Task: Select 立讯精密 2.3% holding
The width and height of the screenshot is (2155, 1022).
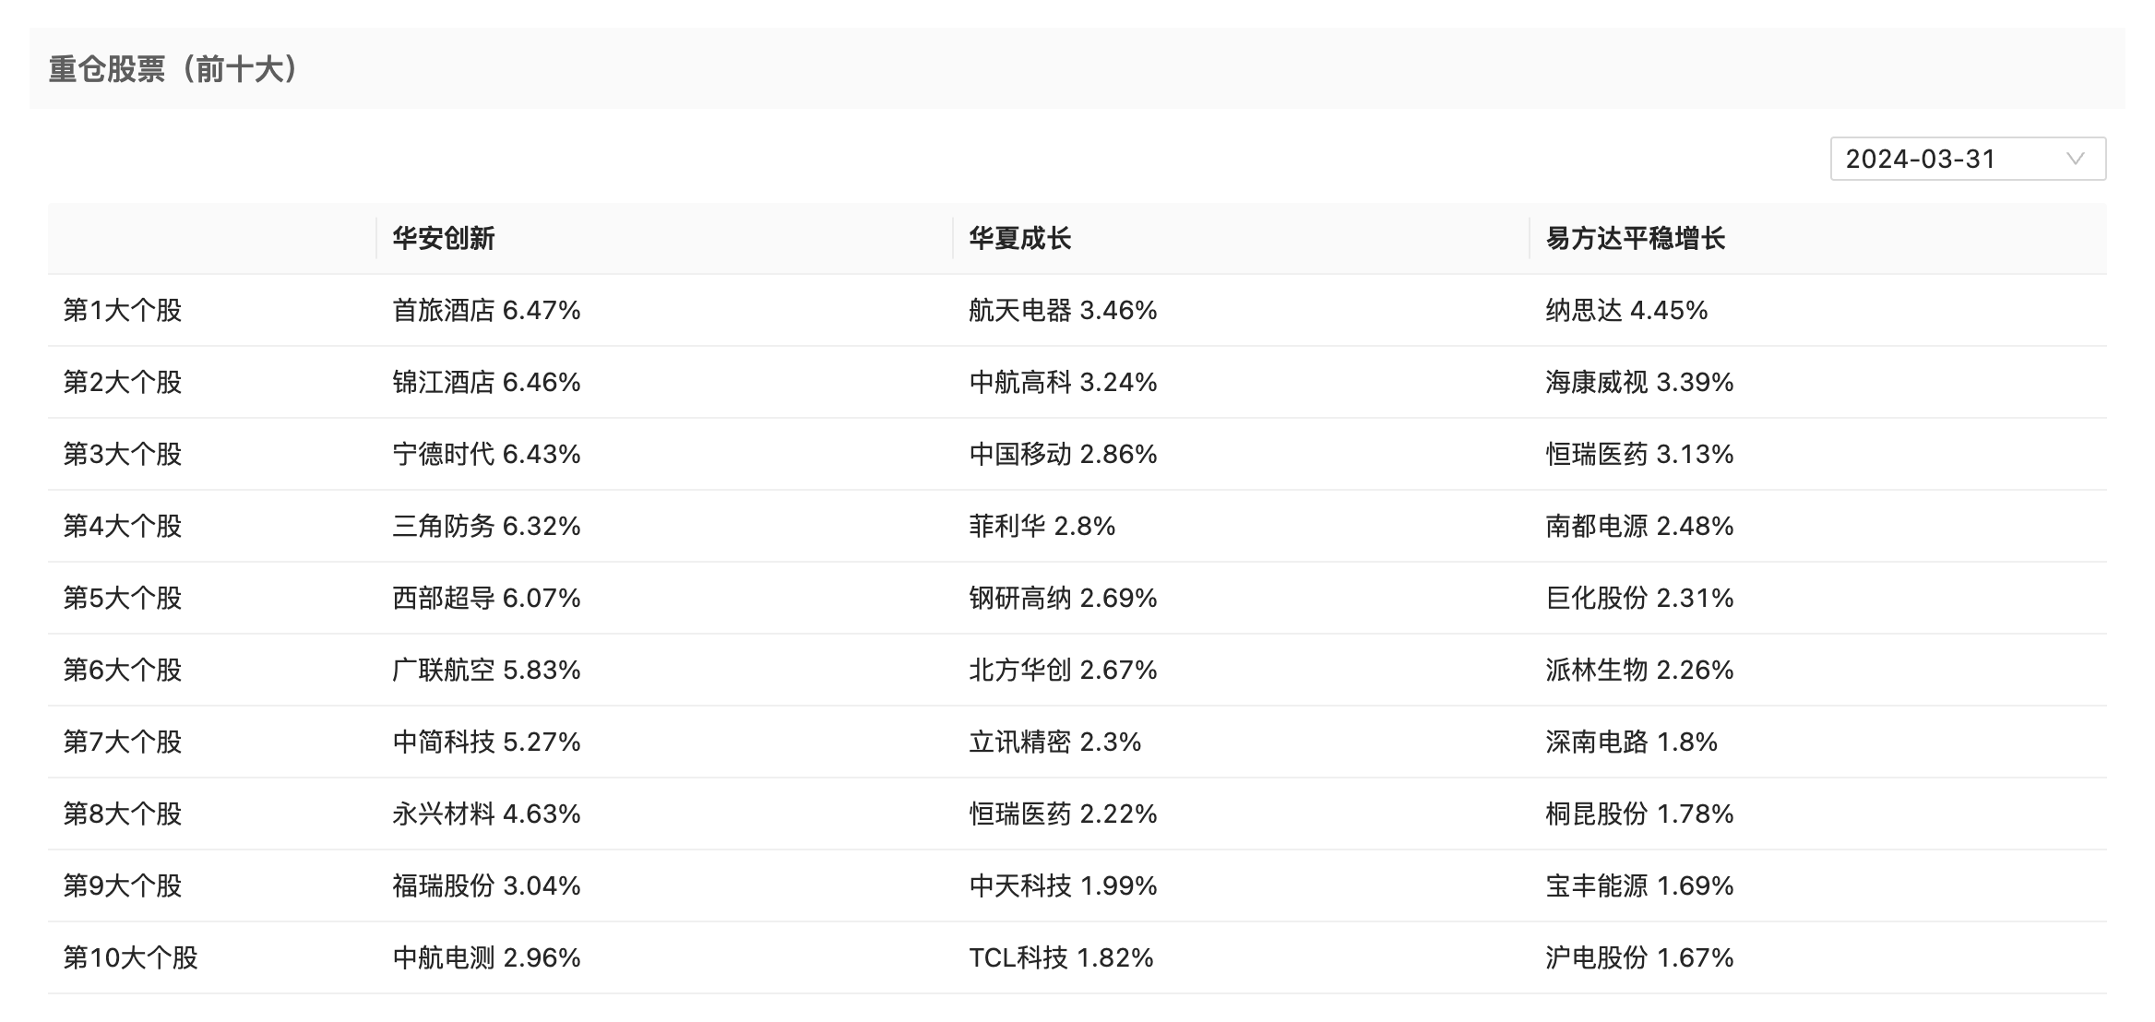Action: pyautogui.click(x=1054, y=743)
